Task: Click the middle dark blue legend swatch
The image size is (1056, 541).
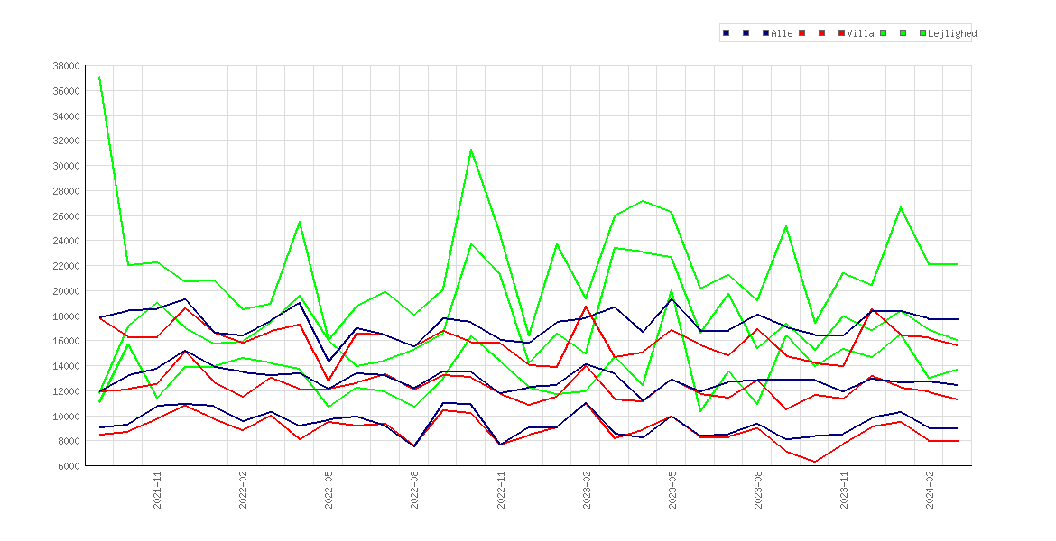Action: [746, 33]
